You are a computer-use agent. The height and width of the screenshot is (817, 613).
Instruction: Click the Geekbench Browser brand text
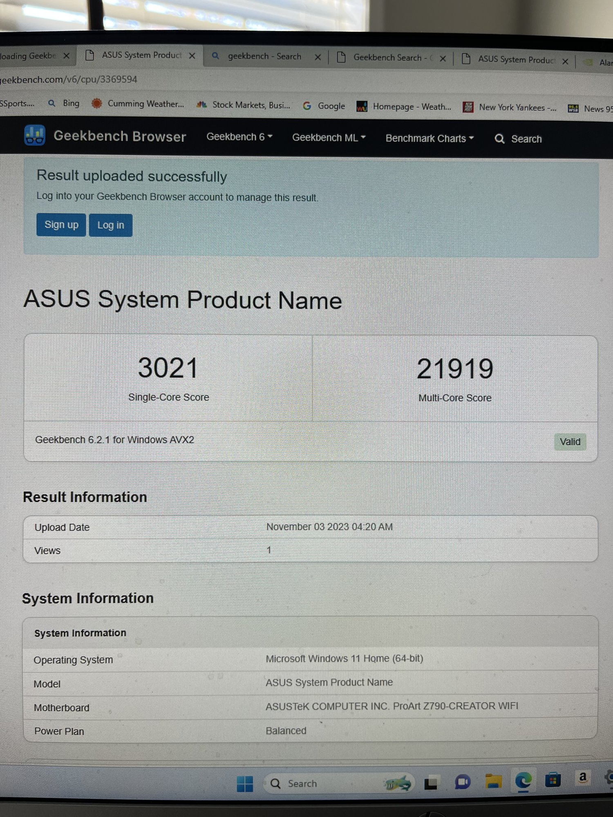120,136
